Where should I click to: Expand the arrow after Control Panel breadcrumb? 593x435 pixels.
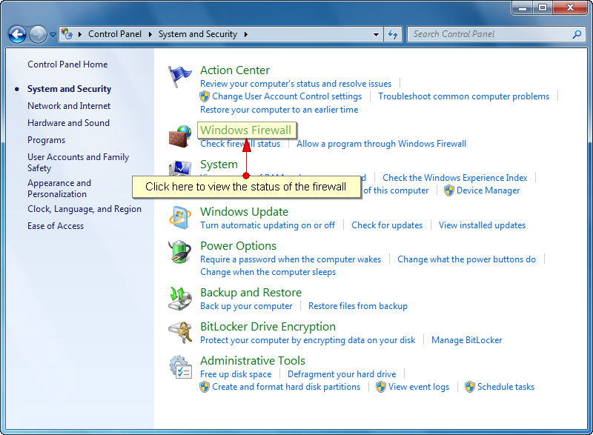150,34
